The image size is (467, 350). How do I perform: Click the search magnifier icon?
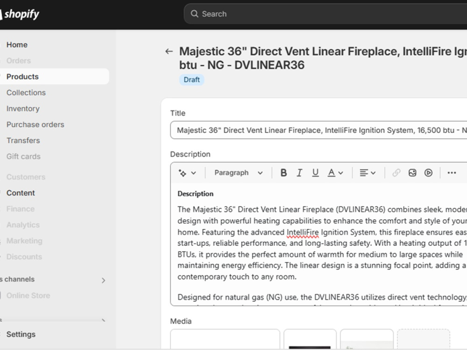pos(194,14)
